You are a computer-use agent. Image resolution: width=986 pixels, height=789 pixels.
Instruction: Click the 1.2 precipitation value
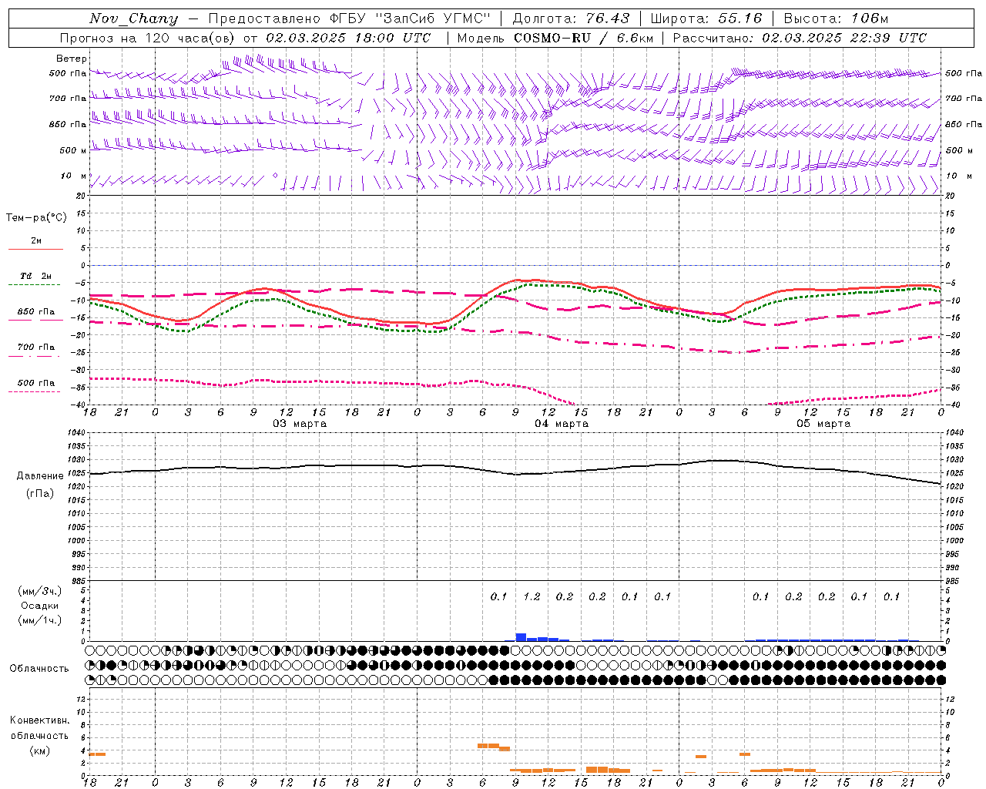coord(532,597)
